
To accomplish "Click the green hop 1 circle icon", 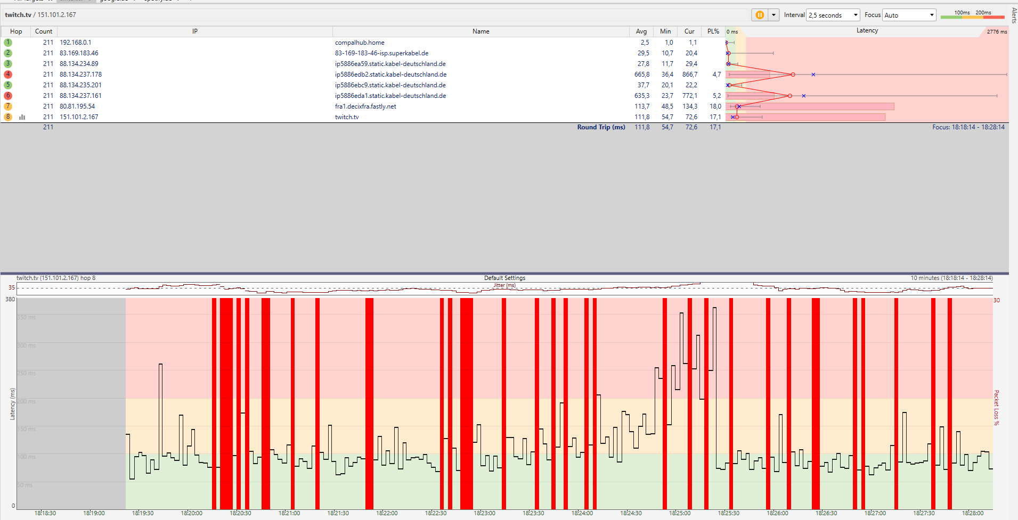I will (8, 43).
